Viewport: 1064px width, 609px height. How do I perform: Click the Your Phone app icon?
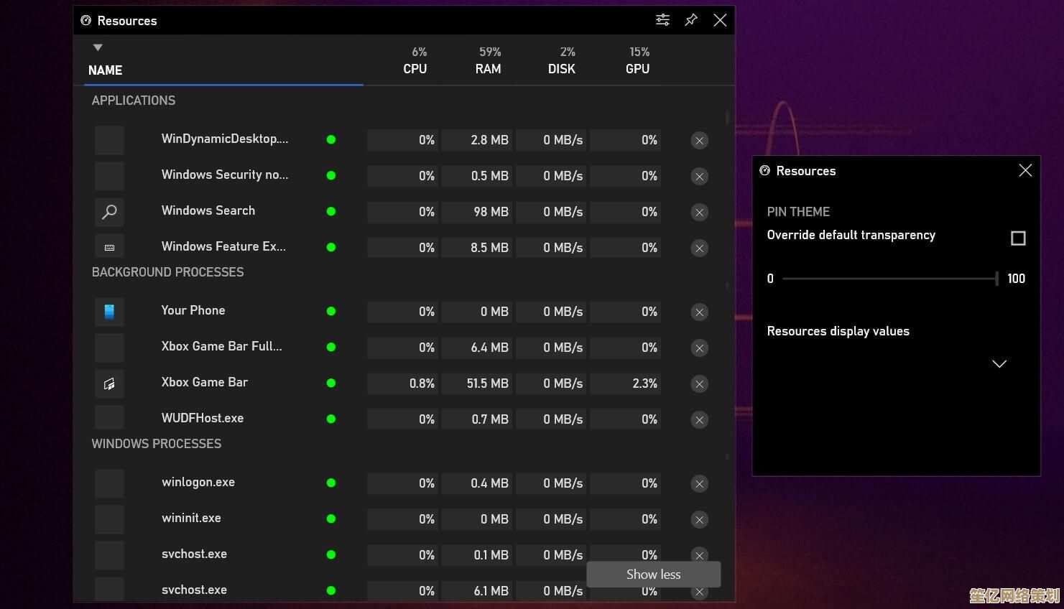point(109,312)
